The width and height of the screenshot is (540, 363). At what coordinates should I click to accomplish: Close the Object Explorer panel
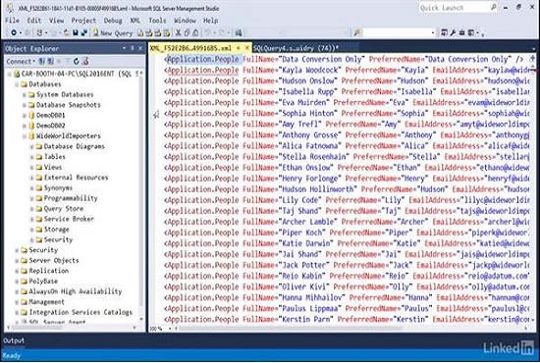[x=140, y=48]
